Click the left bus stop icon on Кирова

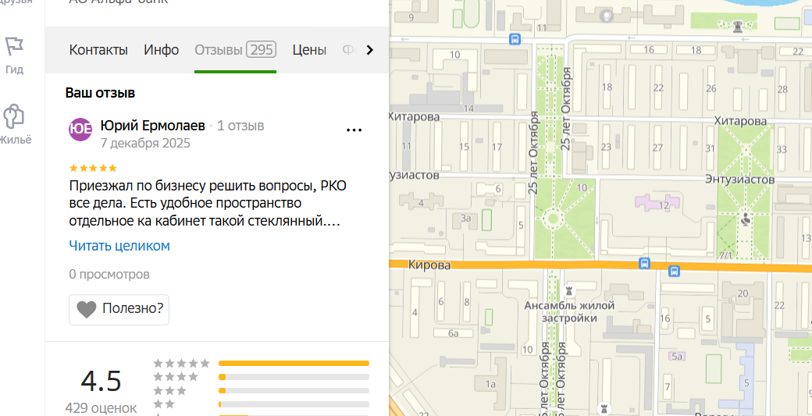pos(644,263)
